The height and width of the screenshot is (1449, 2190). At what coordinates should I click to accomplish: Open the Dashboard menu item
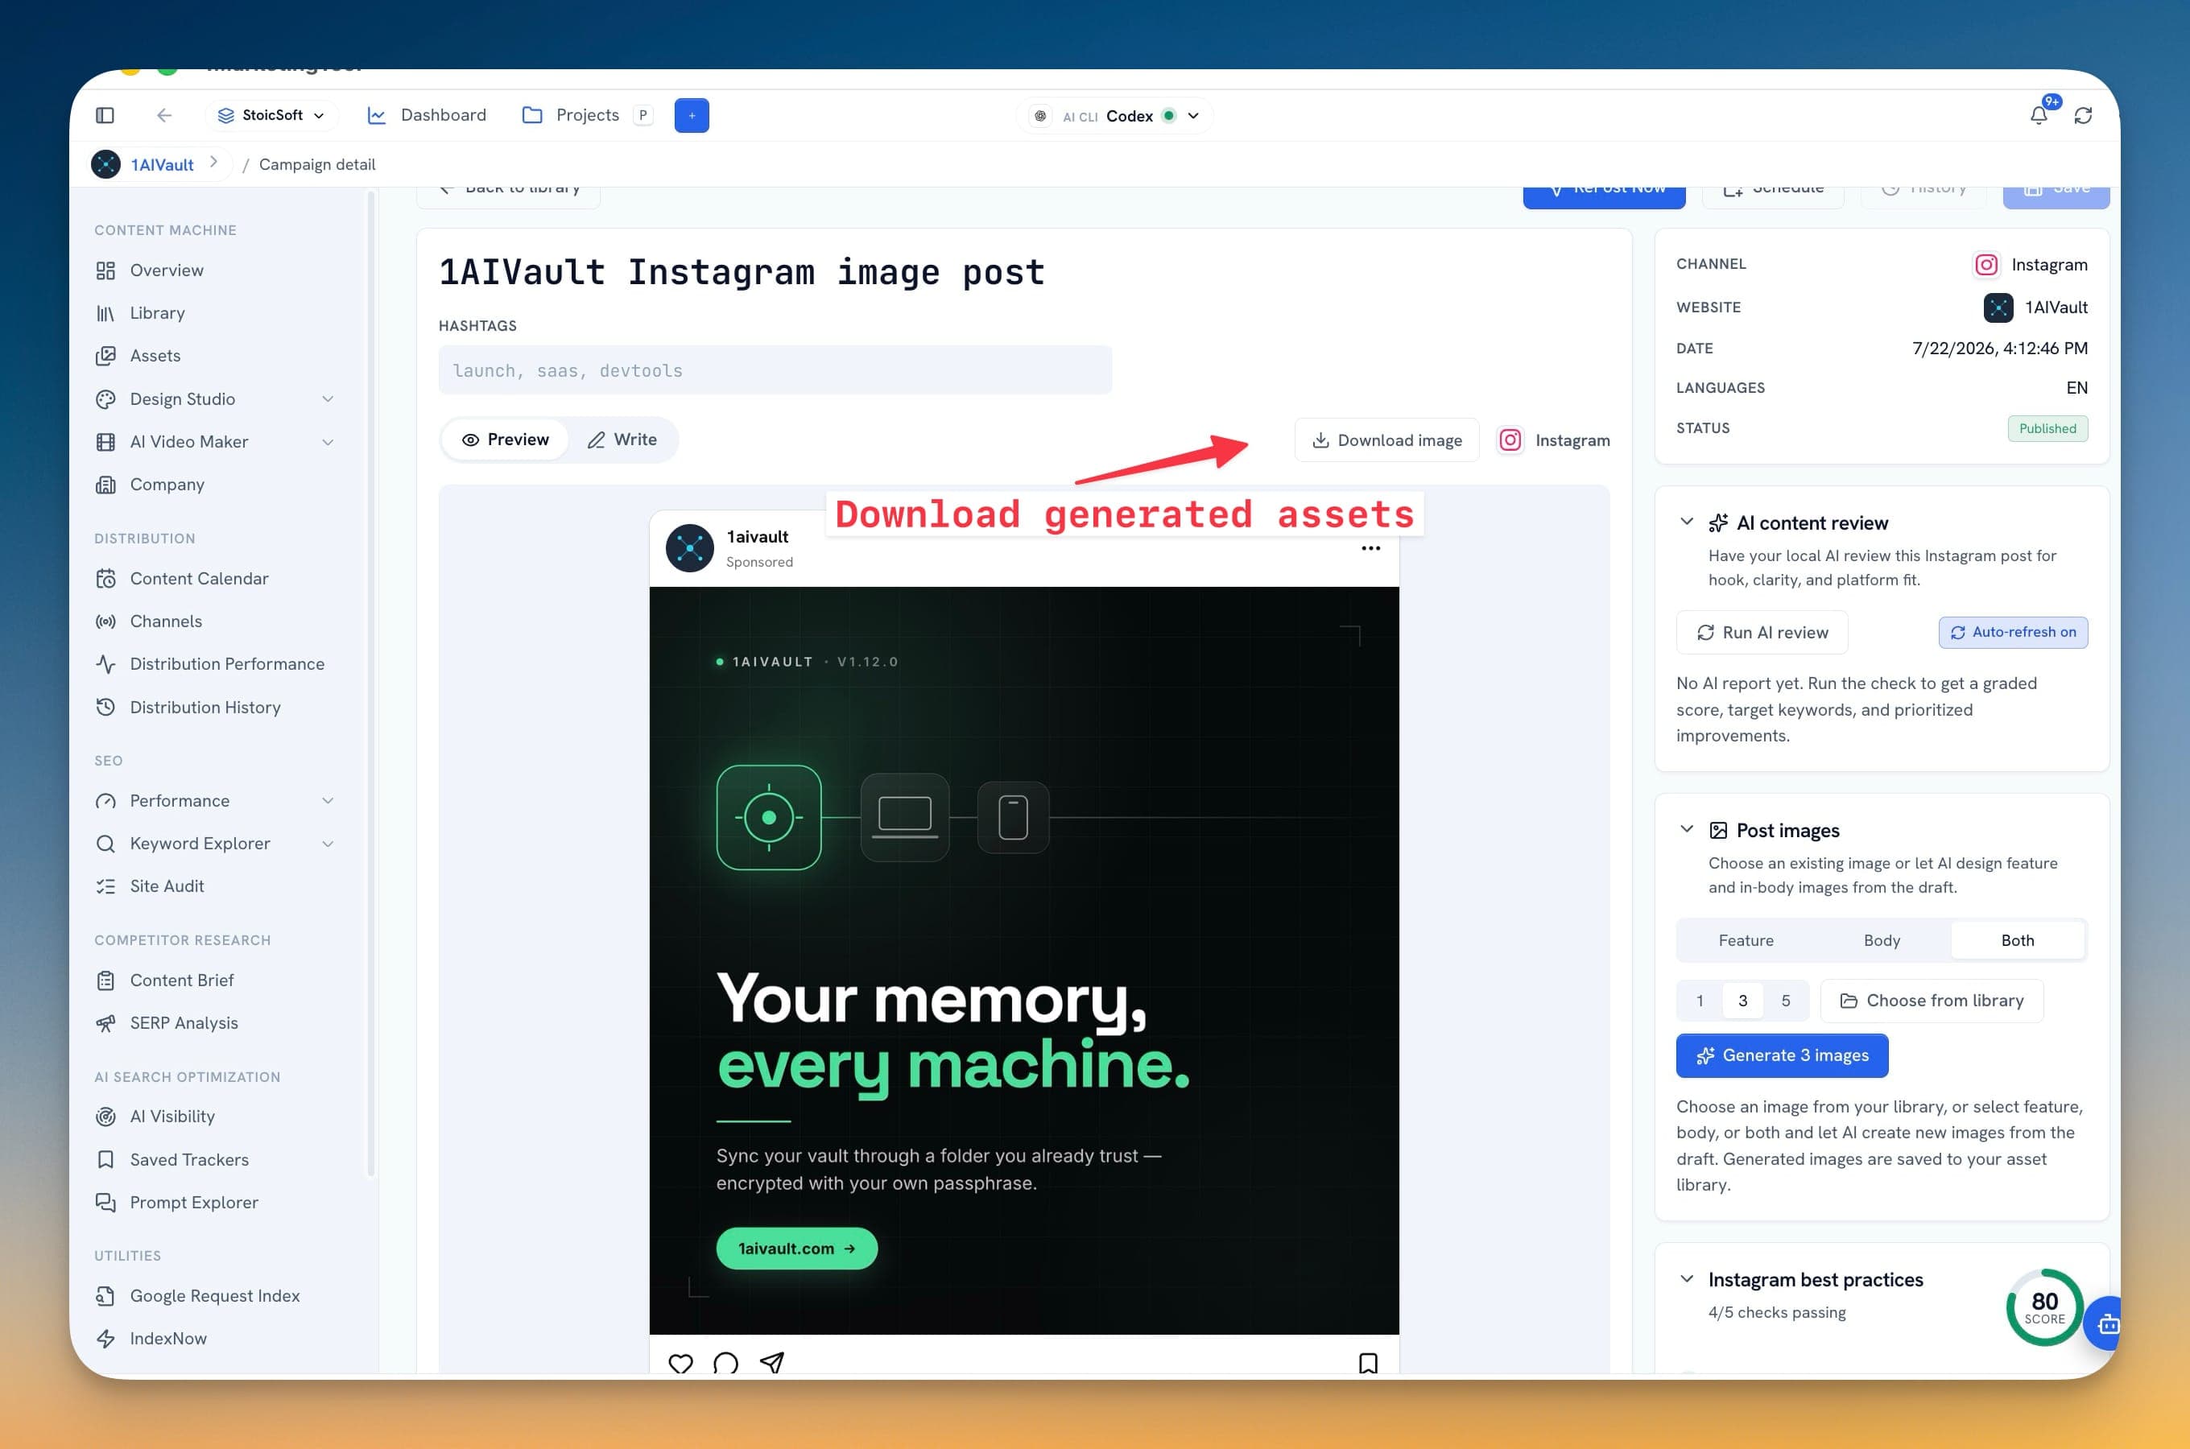pos(427,115)
